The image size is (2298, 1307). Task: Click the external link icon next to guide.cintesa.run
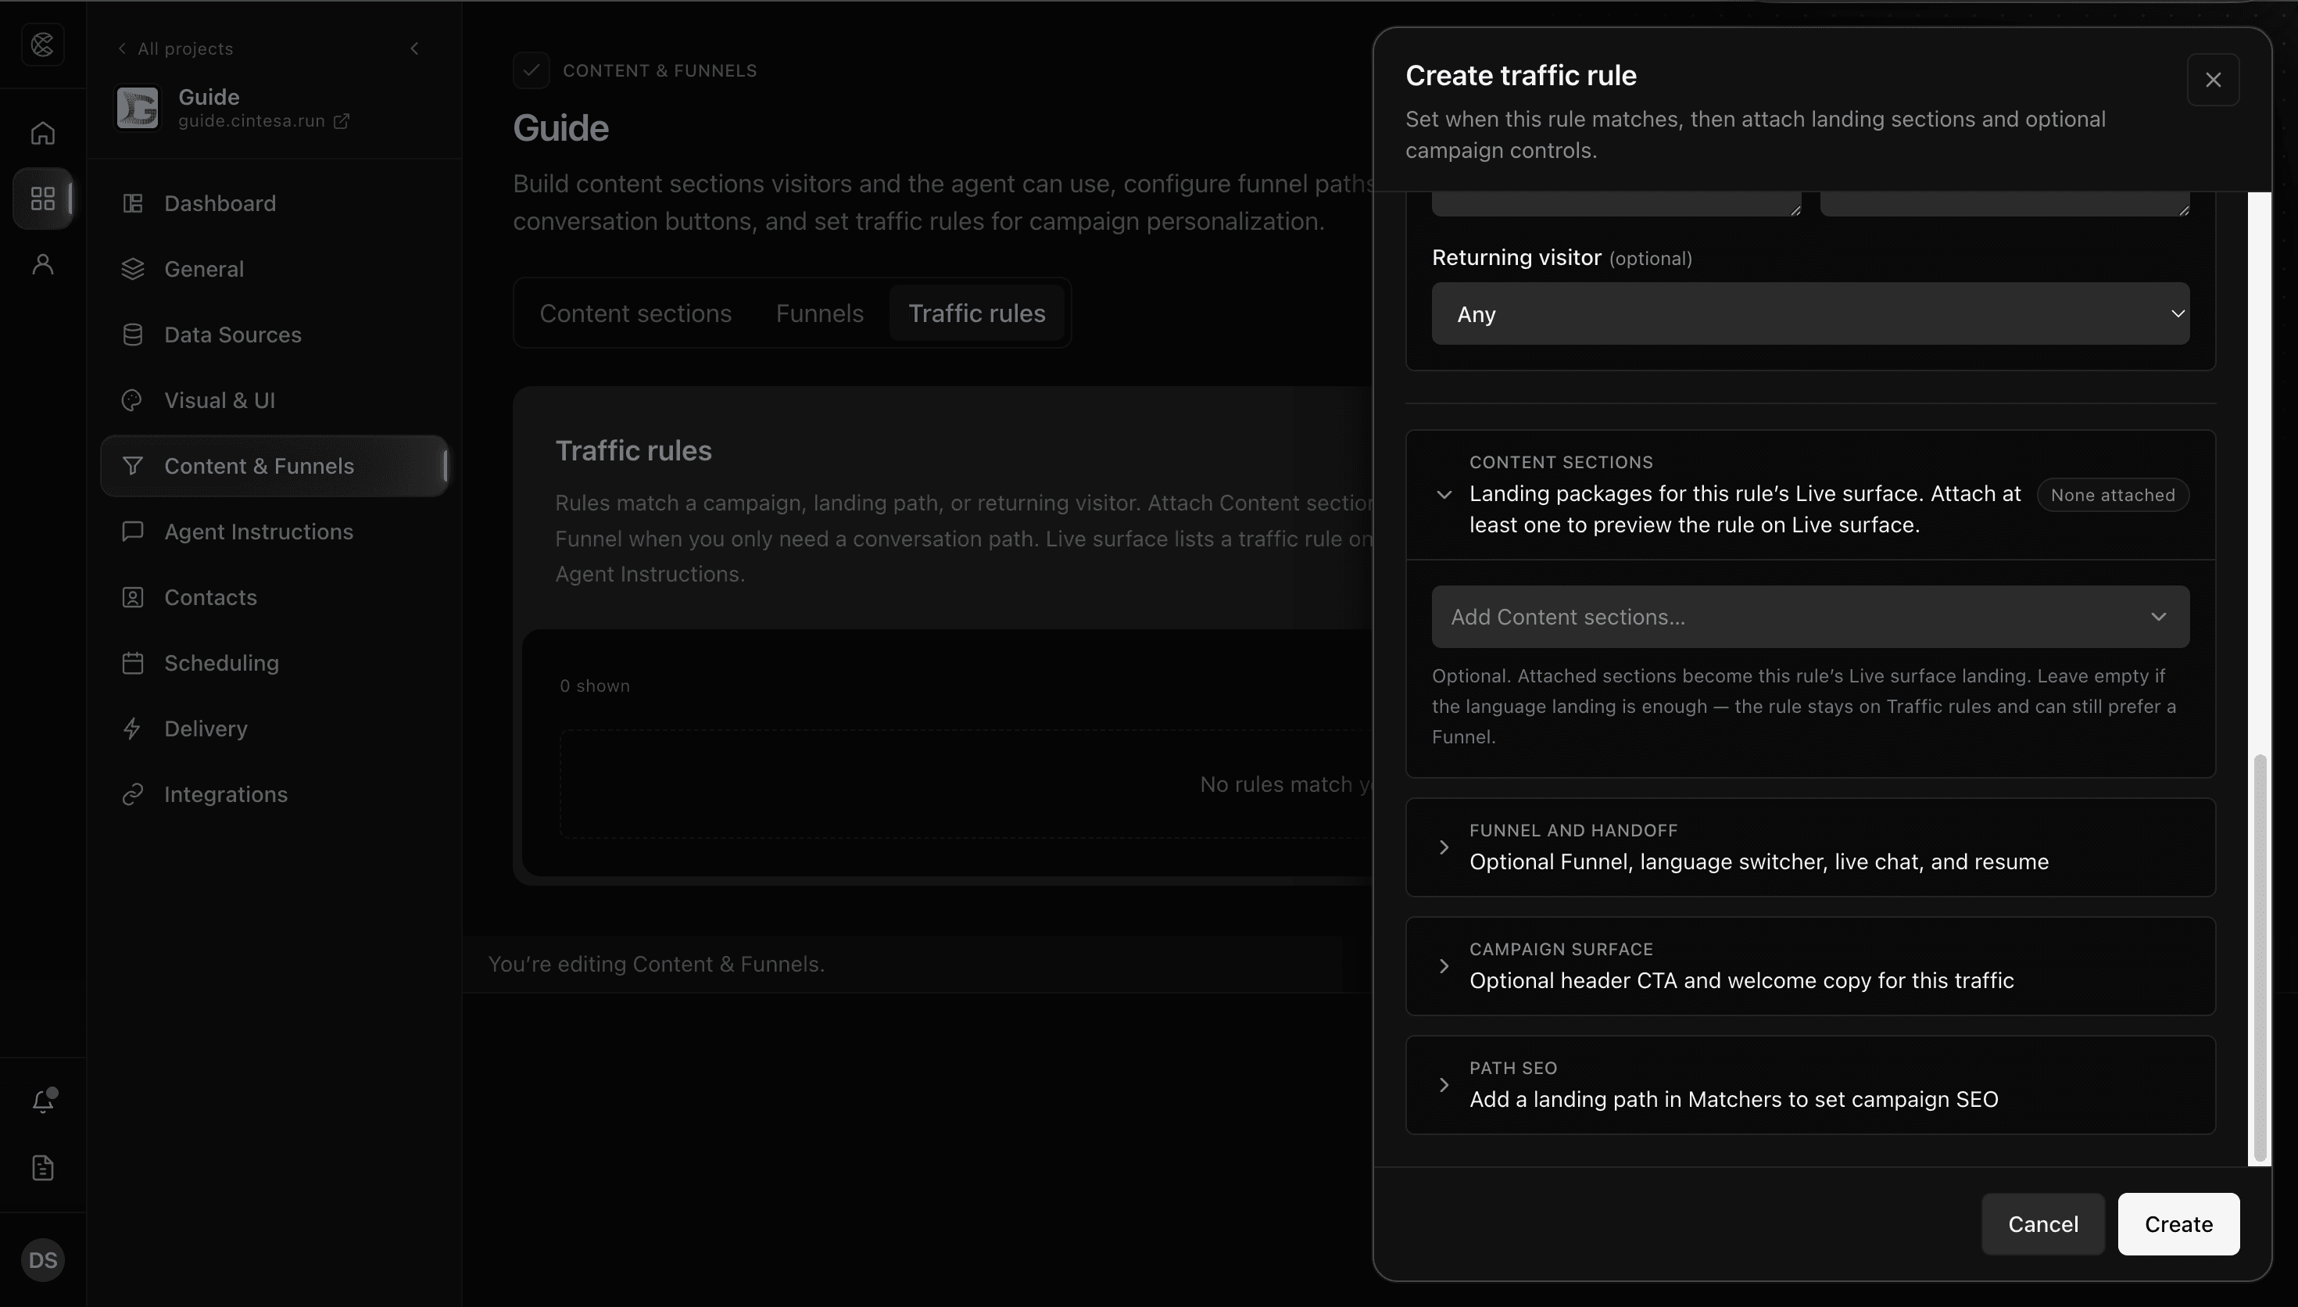(x=342, y=121)
